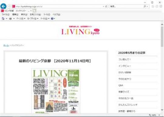Viewport: 164px width, 117px height.
Task: Click the zoom level icon in status bar
Action: click(150, 115)
